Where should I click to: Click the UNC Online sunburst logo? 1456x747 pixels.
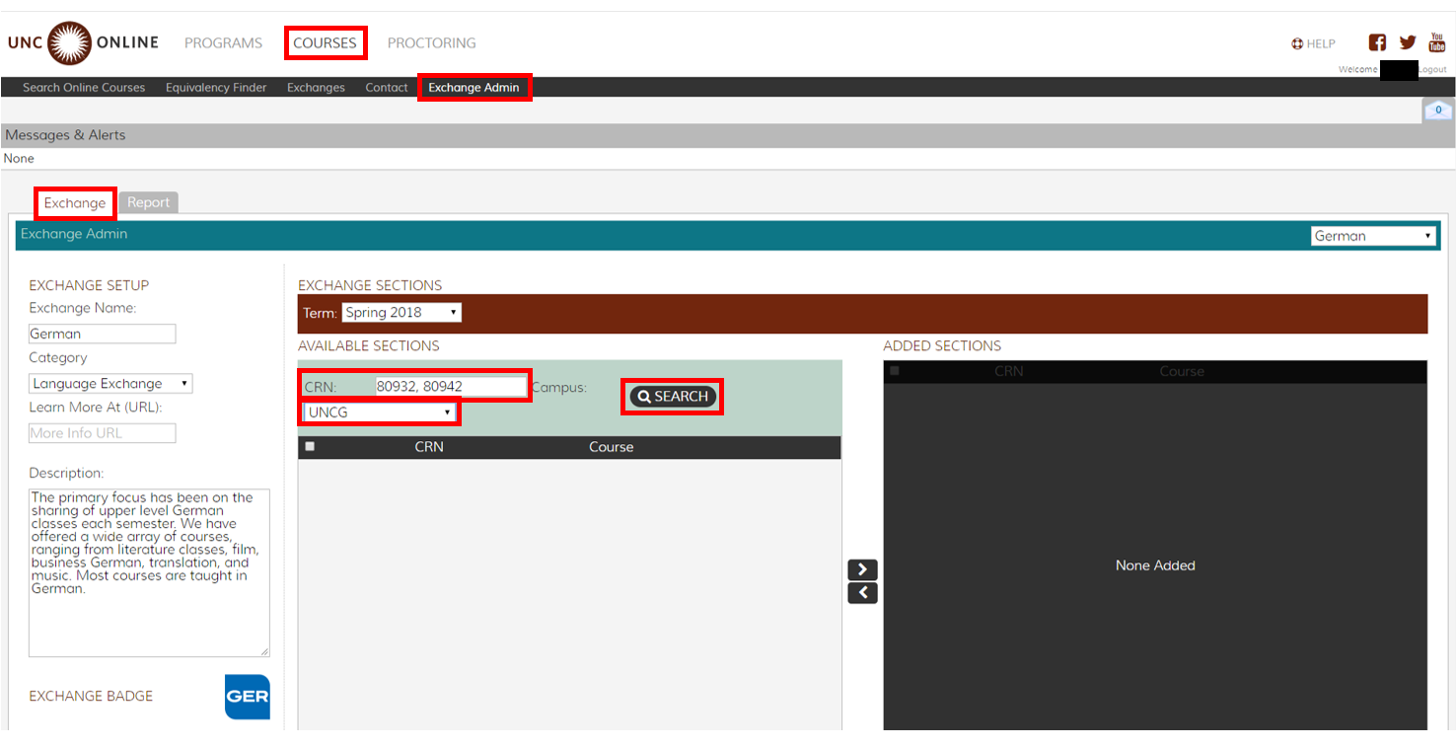click(x=69, y=42)
